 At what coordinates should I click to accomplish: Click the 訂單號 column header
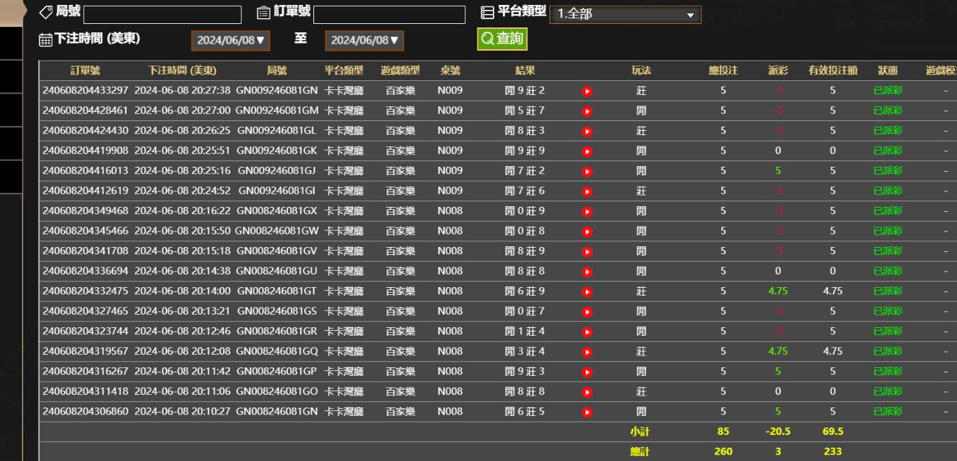click(85, 70)
